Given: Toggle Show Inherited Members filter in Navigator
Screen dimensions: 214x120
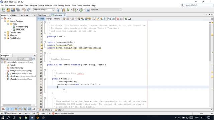Looking at the screenshot, I should 3,109.
